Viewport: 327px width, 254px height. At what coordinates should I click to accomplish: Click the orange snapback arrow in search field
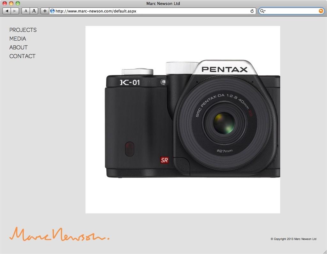(321, 11)
